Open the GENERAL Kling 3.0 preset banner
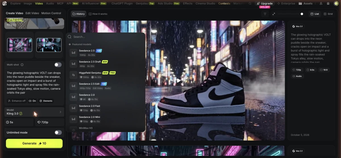The image size is (341, 158). pos(34,23)
